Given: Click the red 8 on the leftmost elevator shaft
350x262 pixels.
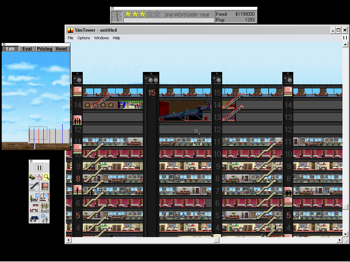Looking at the screenshot, I should 78,179.
